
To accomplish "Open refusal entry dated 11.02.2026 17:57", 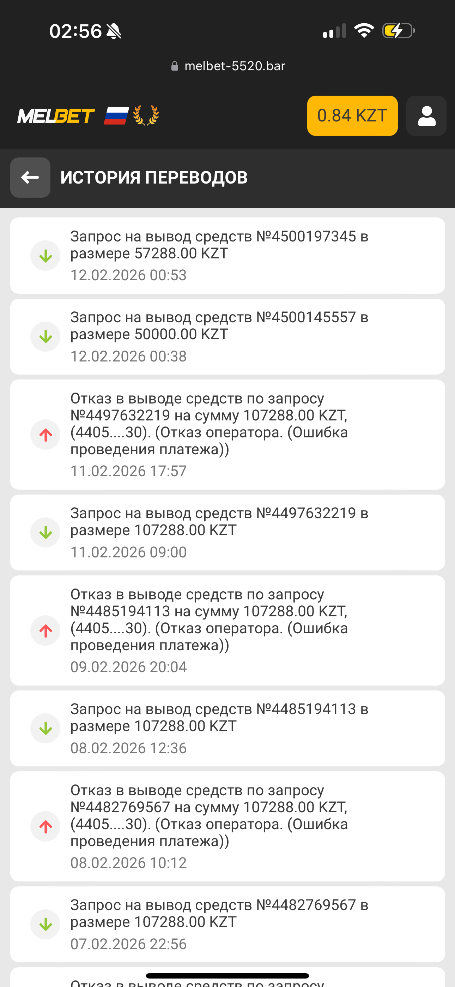I will click(227, 434).
